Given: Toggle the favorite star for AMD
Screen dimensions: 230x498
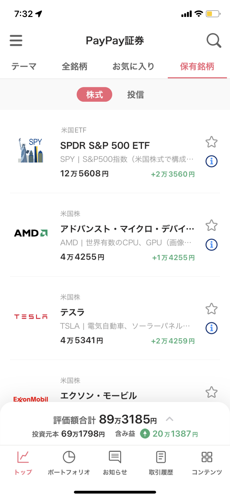Looking at the screenshot, I should point(211,225).
